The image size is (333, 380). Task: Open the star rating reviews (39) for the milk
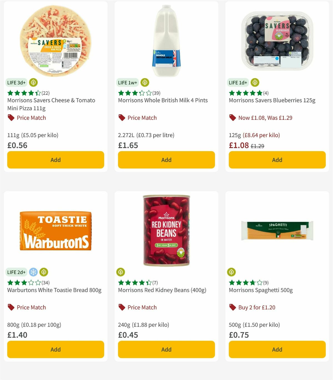[156, 93]
